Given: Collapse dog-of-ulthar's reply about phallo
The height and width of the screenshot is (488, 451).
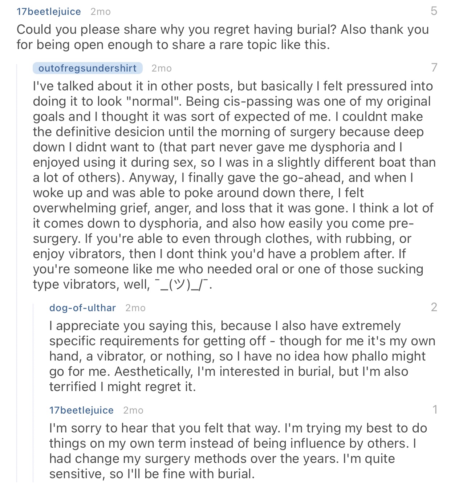Looking at the screenshot, I should point(240,356).
